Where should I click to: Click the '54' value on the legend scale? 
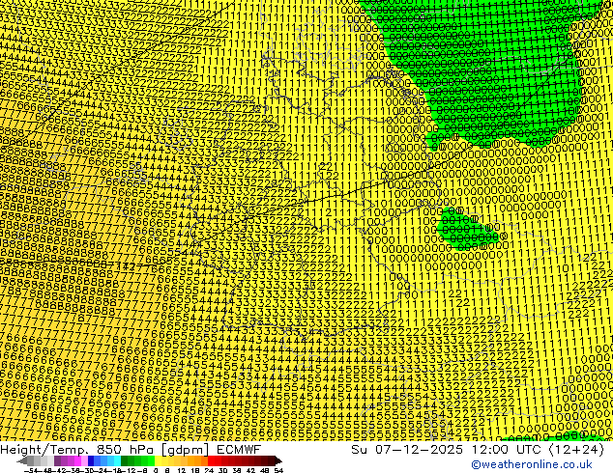277,470
